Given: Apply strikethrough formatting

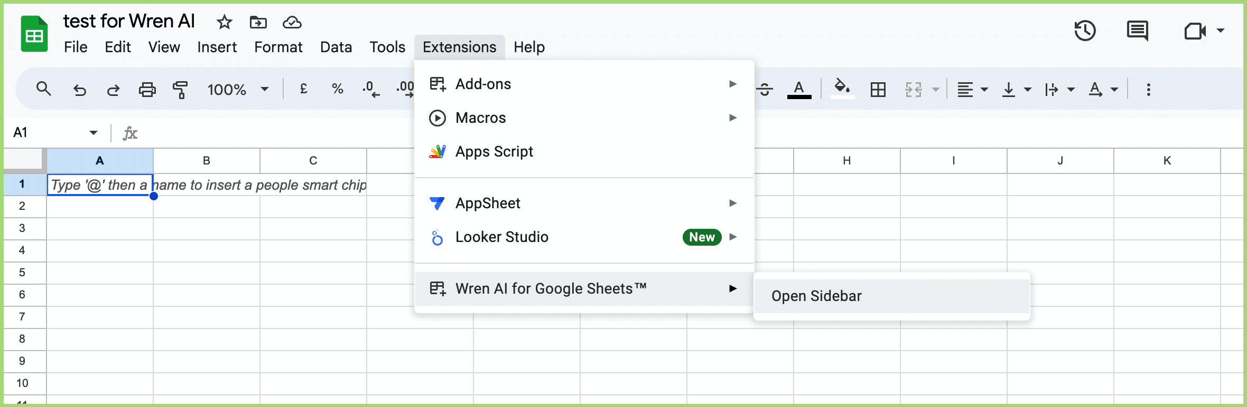Looking at the screenshot, I should coord(765,90).
